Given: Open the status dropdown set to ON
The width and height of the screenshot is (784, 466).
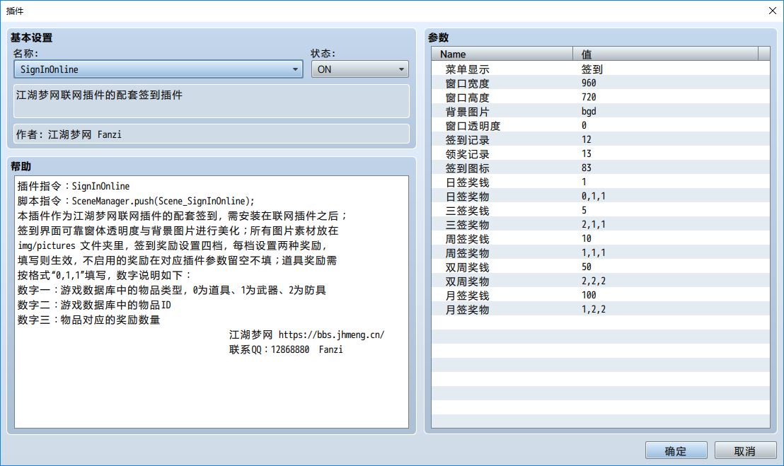Looking at the screenshot, I should [359, 69].
